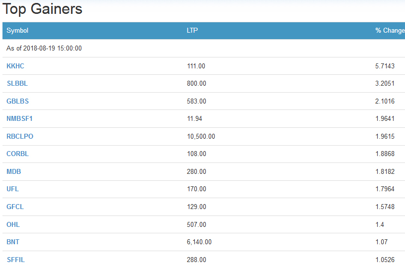Open the GFCL symbol link
This screenshot has height=268, width=405.
15,207
